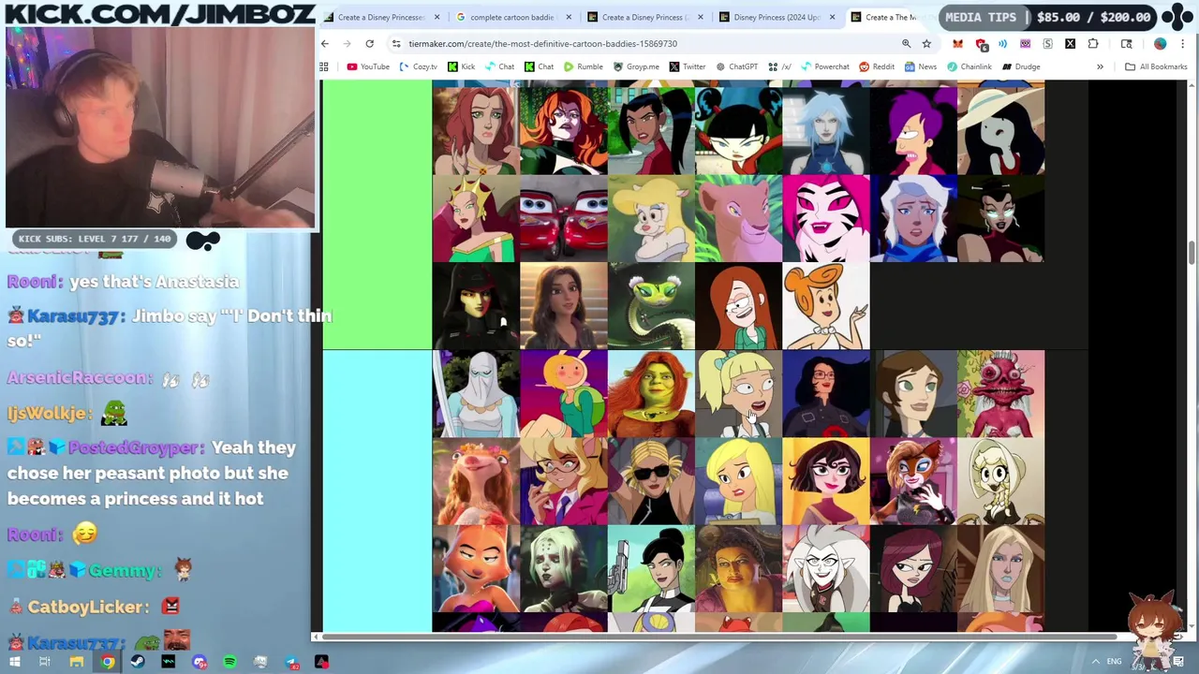Open Discord from the taskbar
This screenshot has height=674, width=1199.
pos(200,662)
